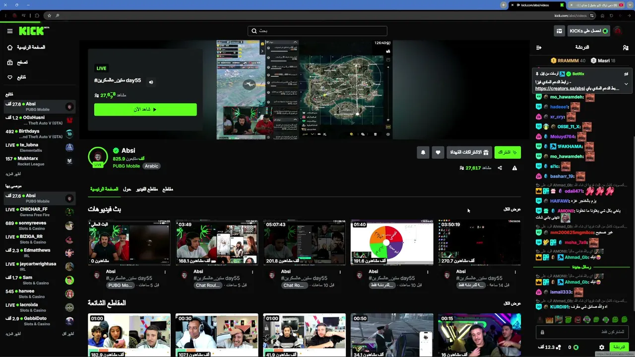The width and height of the screenshot is (635, 357).
Task: Click the search input field
Action: tap(317, 31)
